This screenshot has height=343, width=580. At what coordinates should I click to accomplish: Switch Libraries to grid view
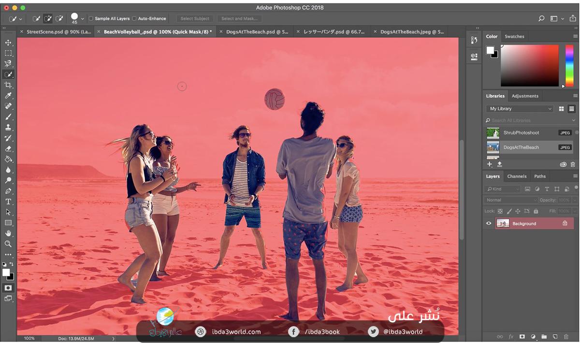click(561, 109)
